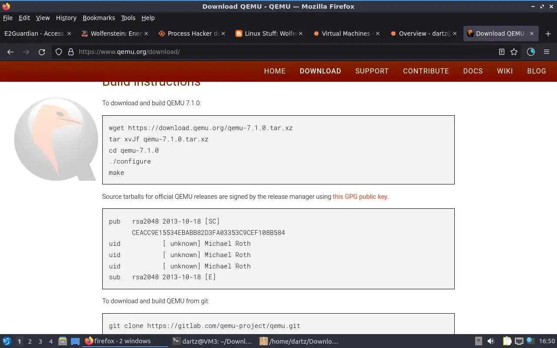Close the Wolfenstein: Enemy tab
This screenshot has width=557, height=348.
pos(146,33)
